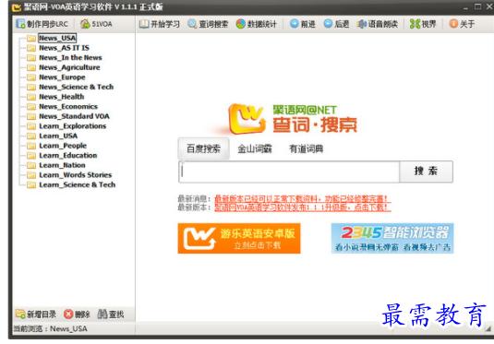Click the 新增目录 add folder icon
This screenshot has height=344, width=494.
20,314
